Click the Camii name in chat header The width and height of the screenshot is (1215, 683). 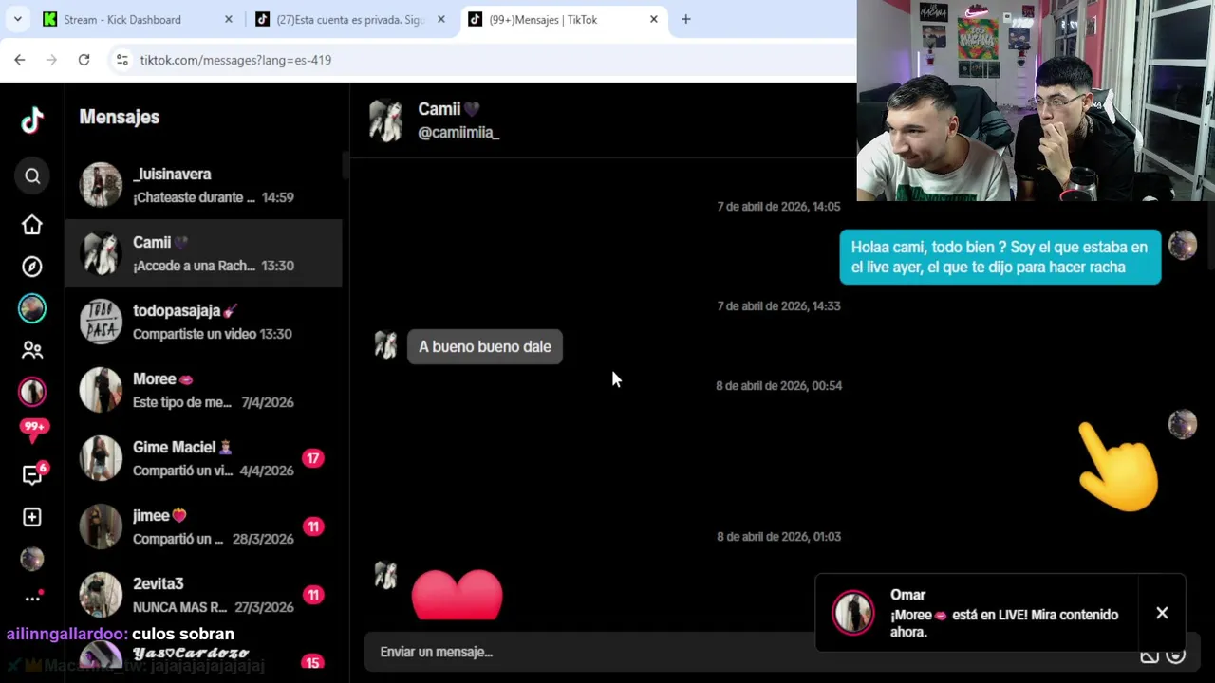tap(449, 109)
